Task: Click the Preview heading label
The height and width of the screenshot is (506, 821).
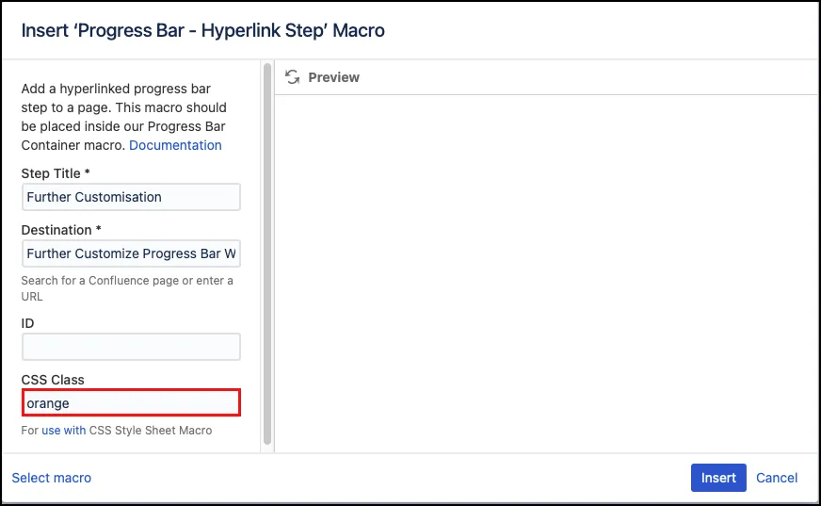Action: pos(333,77)
